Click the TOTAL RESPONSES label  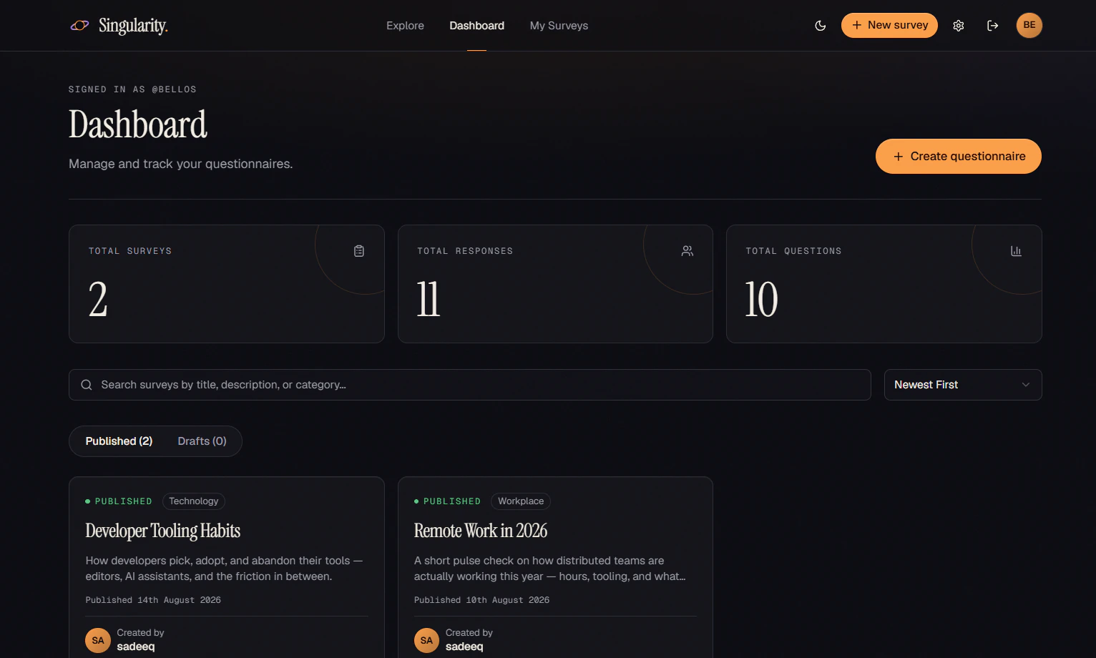click(465, 251)
